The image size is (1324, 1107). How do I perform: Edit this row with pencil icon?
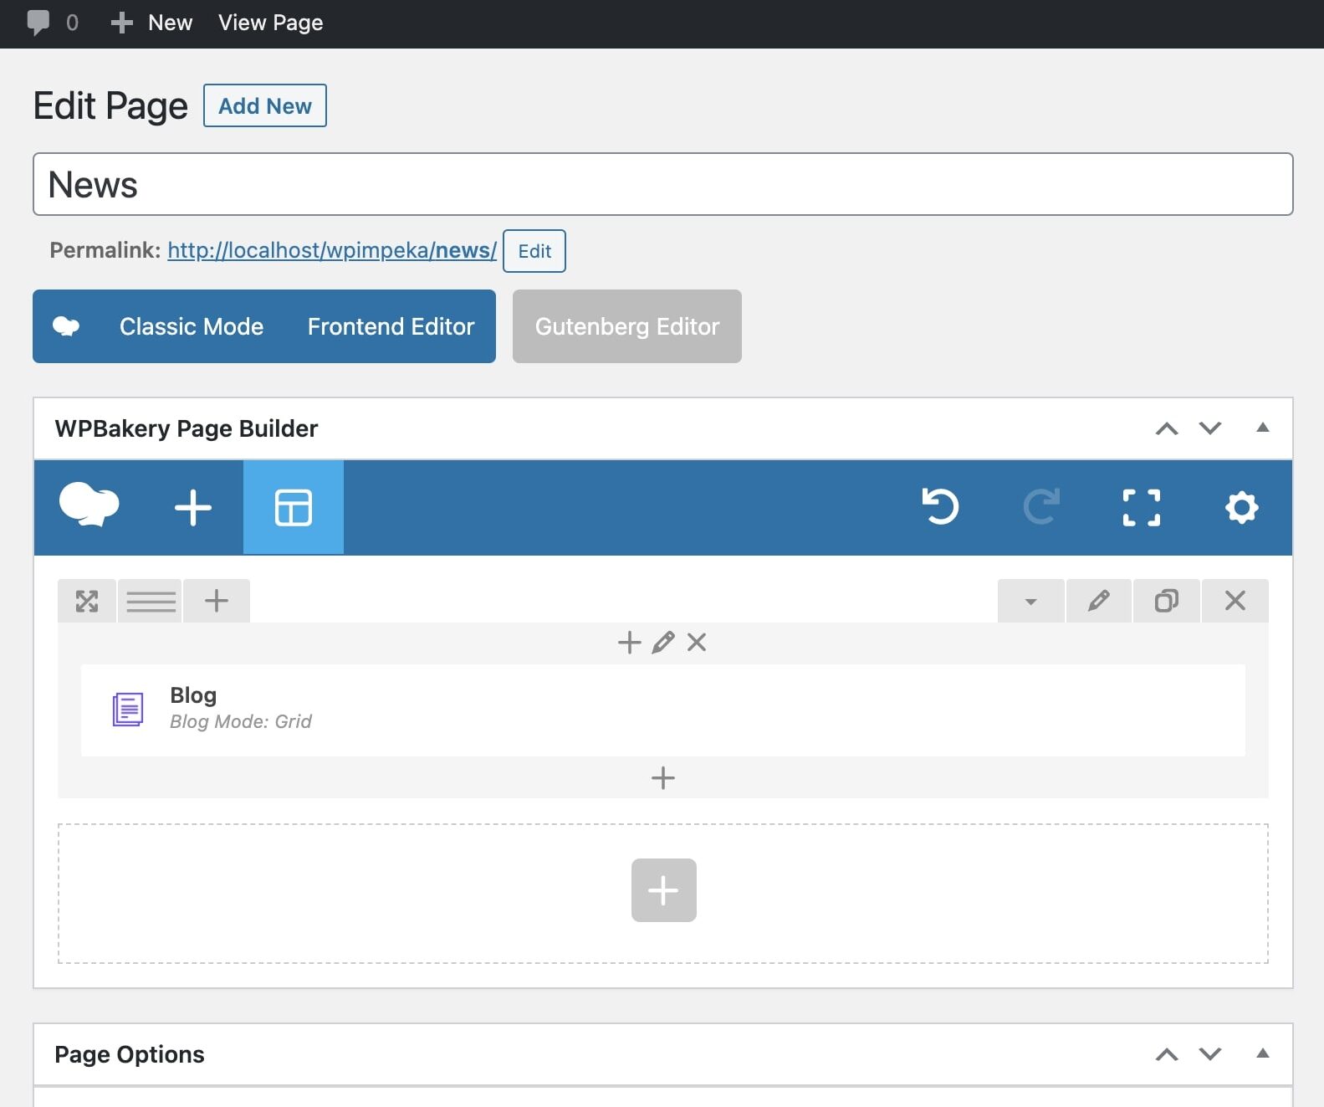[x=1099, y=601]
